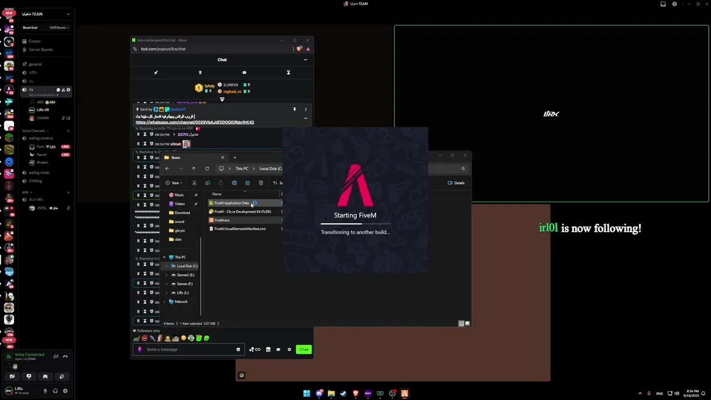Open the Boost Goal progress bar
Screen dimensions: 711x400
click(45, 28)
